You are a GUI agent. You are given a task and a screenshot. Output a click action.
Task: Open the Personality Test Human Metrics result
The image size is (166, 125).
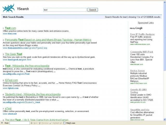pyautogui.click(x=48, y=40)
